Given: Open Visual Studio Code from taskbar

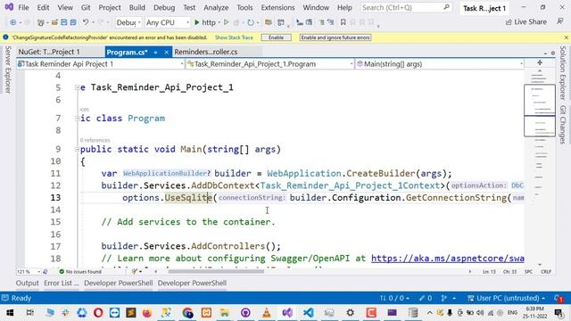Looking at the screenshot, I should click(x=308, y=313).
